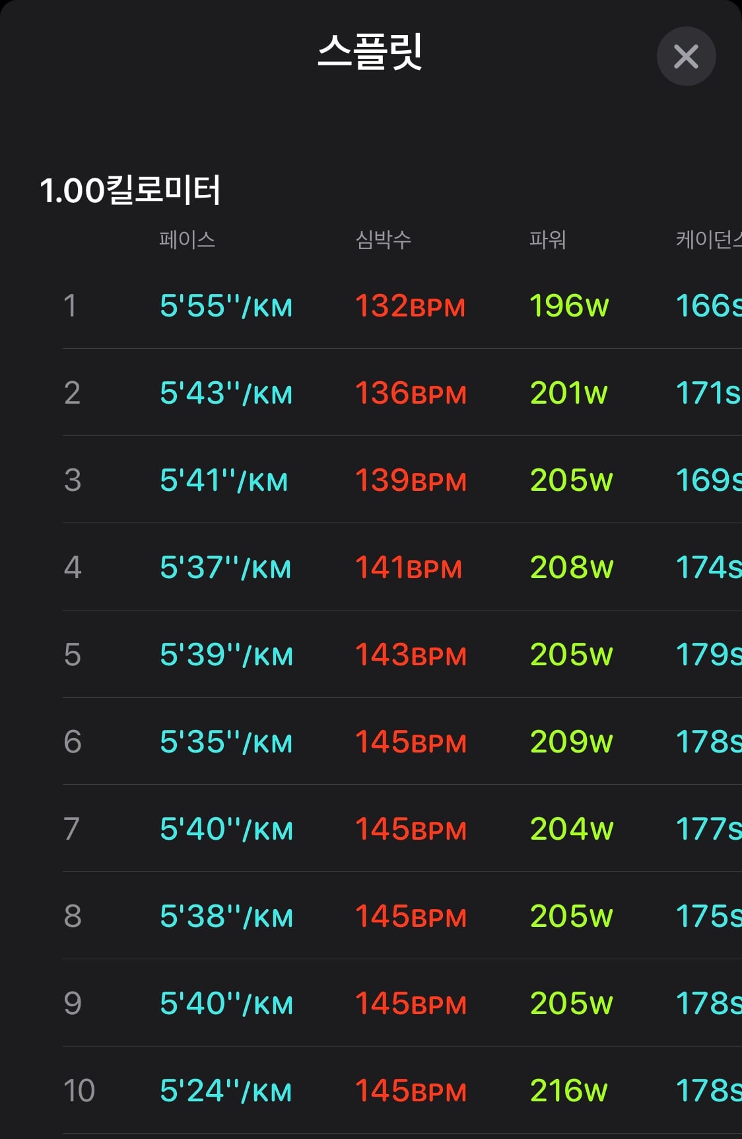Tap the 페이스 column header

(x=187, y=239)
